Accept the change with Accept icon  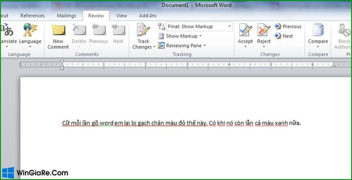246,30
